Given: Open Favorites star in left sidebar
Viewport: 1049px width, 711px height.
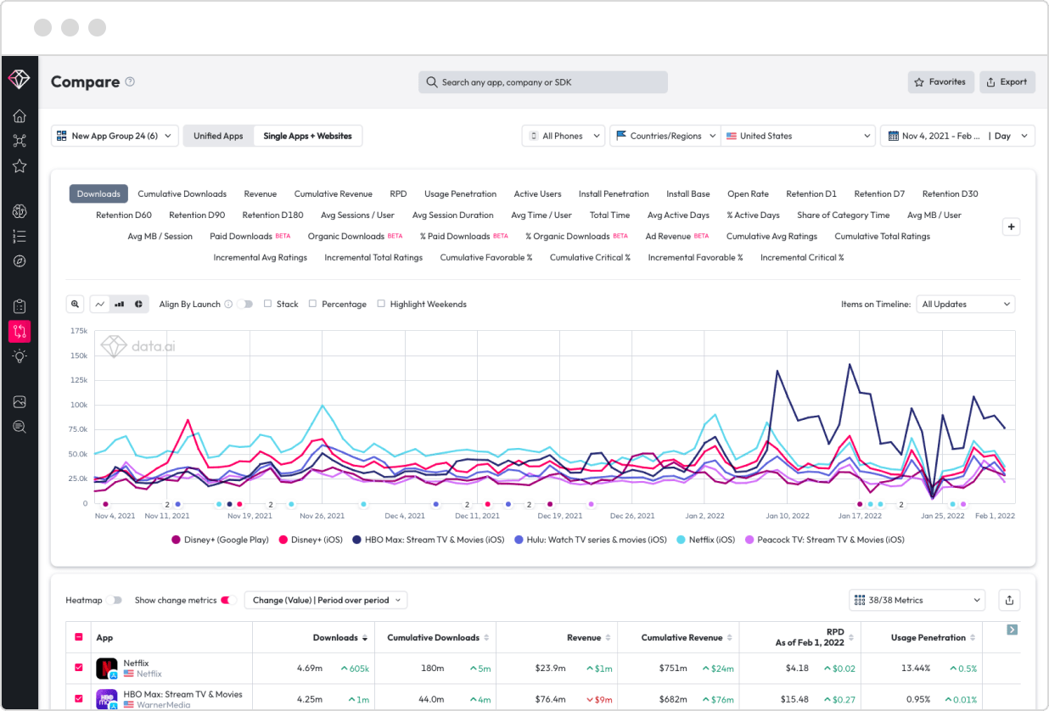Looking at the screenshot, I should pyautogui.click(x=20, y=166).
